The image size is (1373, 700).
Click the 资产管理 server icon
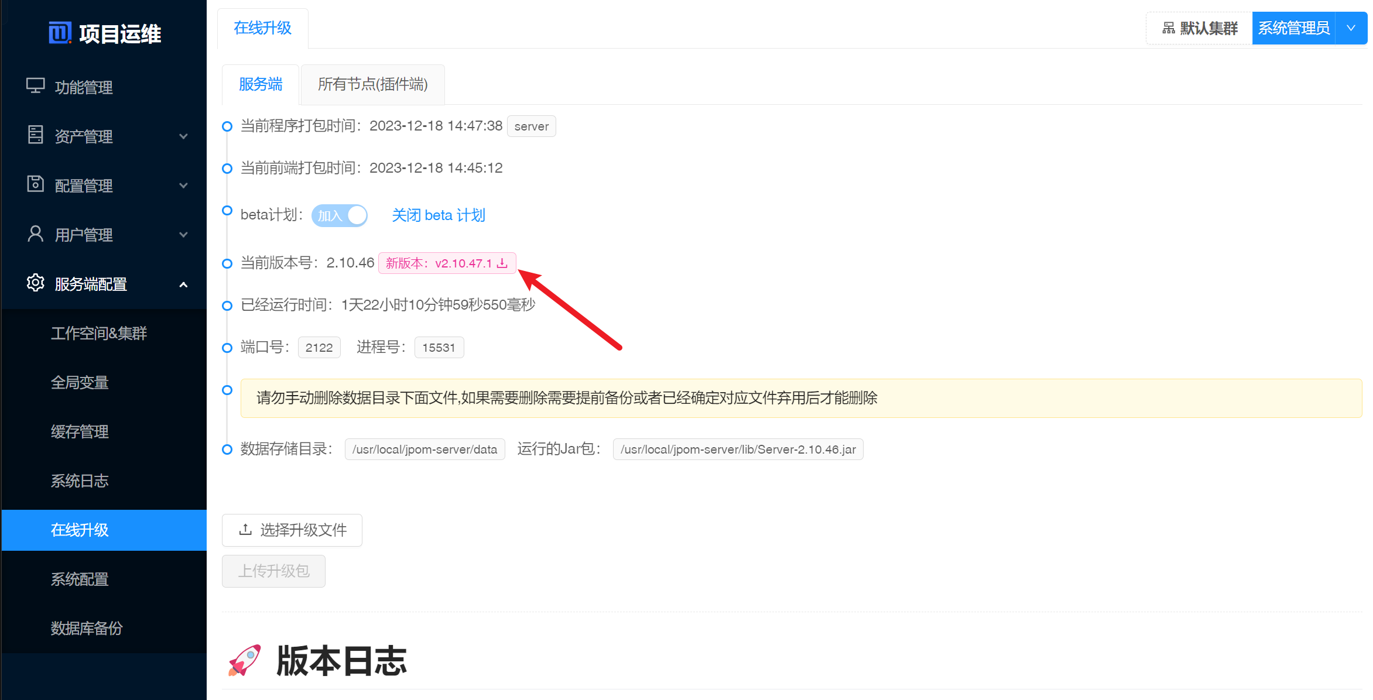pyautogui.click(x=35, y=135)
